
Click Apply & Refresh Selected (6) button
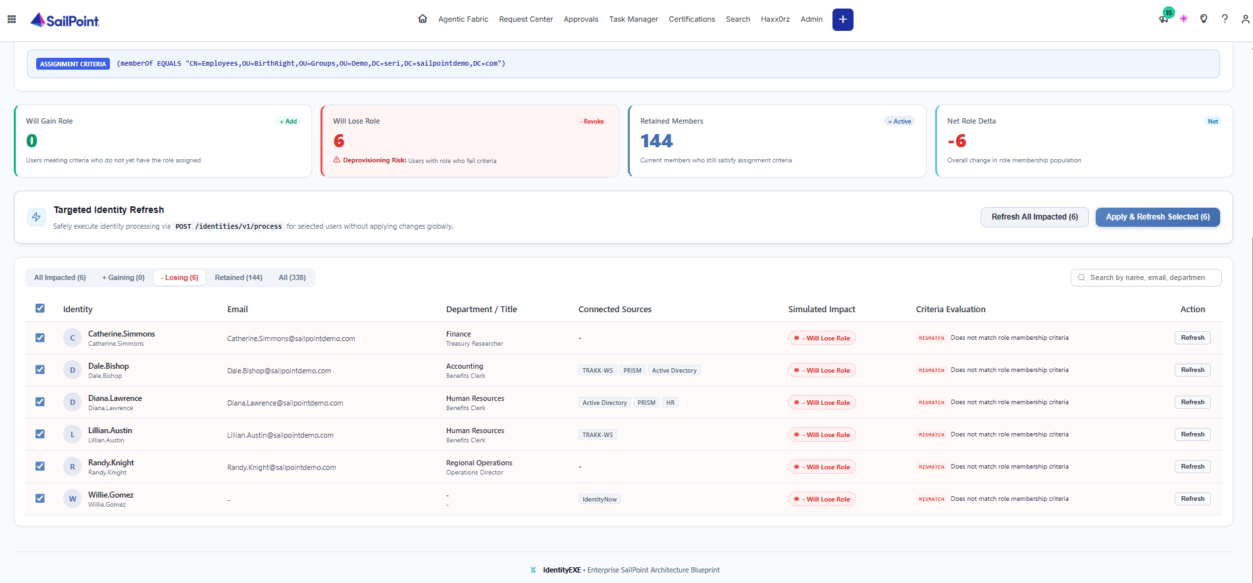tap(1158, 217)
